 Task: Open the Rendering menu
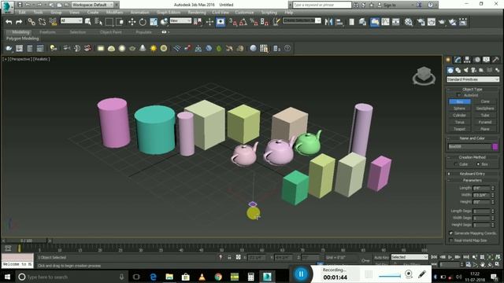click(x=197, y=13)
